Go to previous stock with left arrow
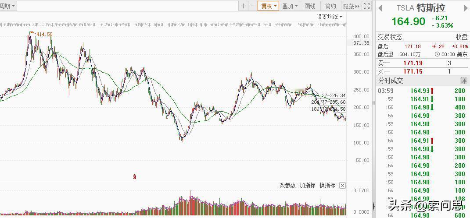 tap(380, 8)
